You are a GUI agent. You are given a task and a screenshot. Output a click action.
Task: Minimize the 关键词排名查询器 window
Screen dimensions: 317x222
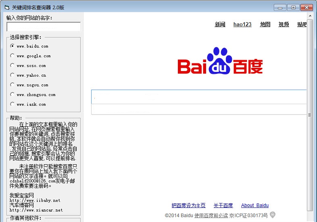tap(280, 8)
